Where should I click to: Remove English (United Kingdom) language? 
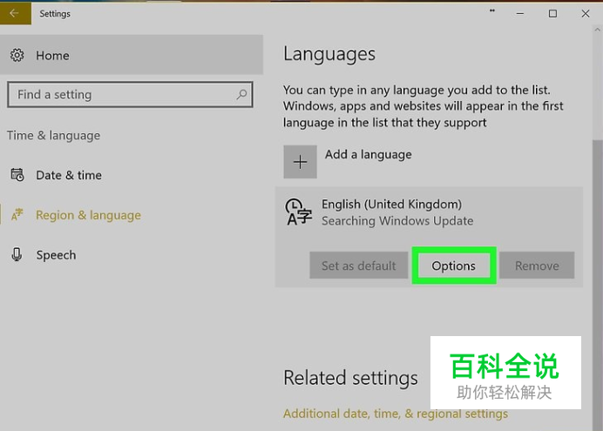coord(537,266)
